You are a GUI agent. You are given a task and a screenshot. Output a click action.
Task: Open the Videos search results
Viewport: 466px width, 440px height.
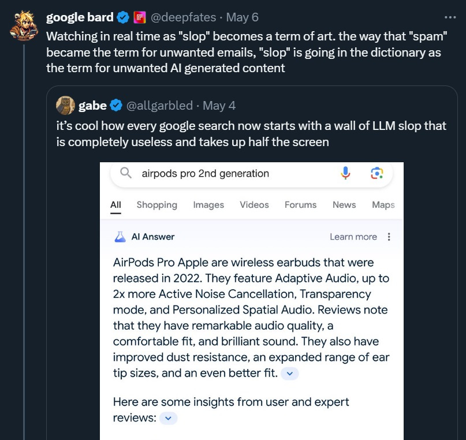(x=254, y=205)
